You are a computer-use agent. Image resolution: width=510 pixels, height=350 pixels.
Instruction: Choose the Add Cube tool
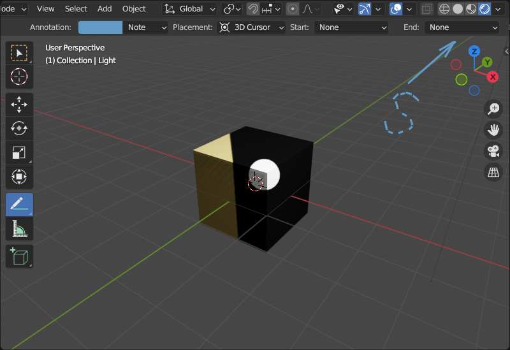pyautogui.click(x=19, y=256)
